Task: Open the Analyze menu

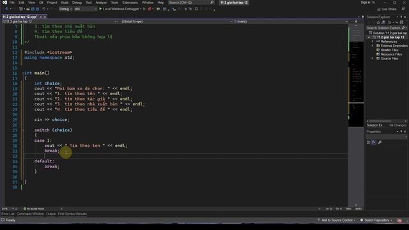Action: (x=101, y=3)
